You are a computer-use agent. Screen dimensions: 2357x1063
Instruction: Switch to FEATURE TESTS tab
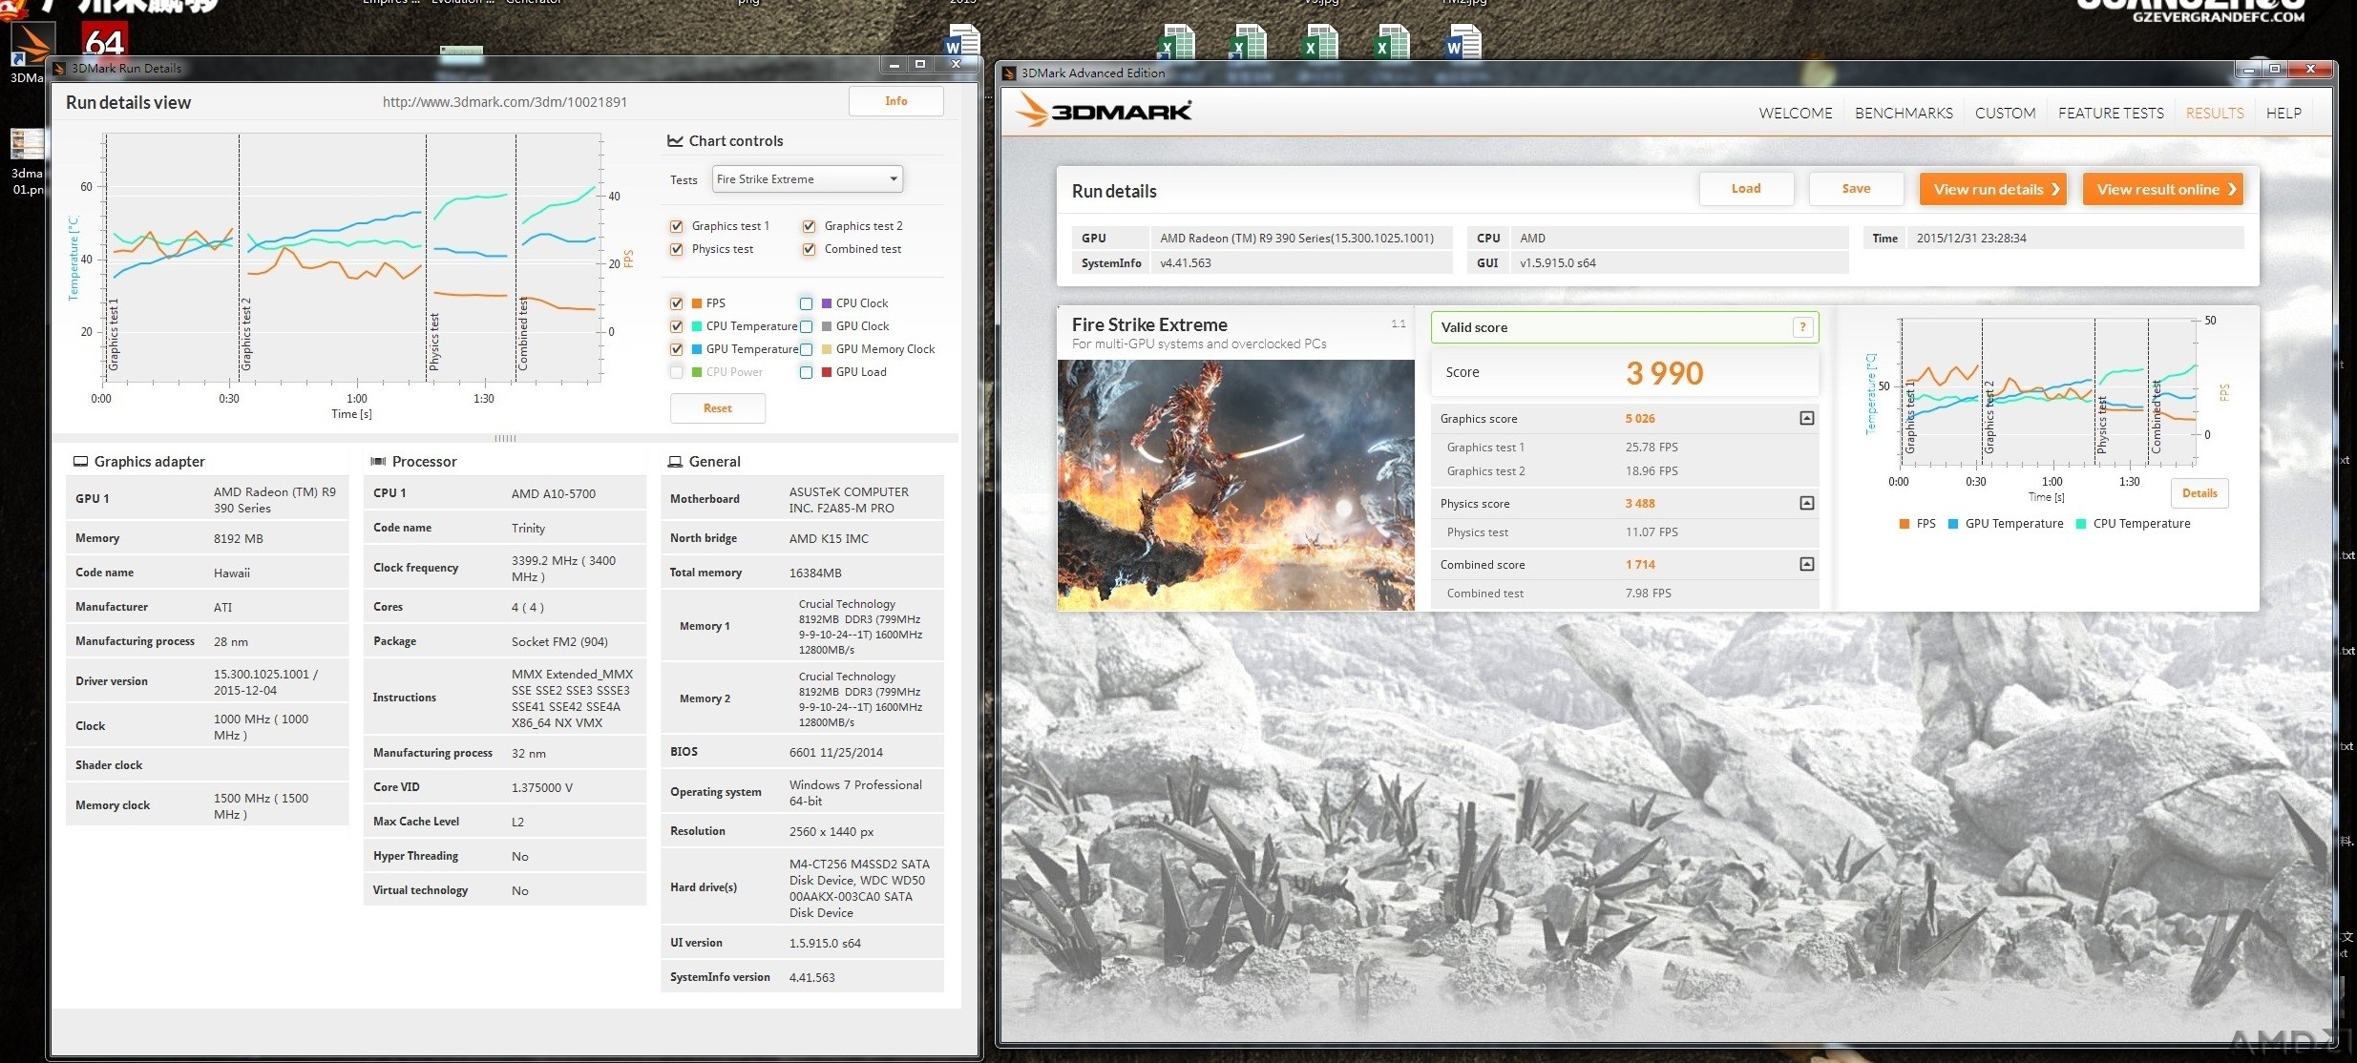2111,113
